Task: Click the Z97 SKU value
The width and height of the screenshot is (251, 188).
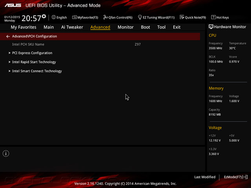Action: (x=138, y=44)
